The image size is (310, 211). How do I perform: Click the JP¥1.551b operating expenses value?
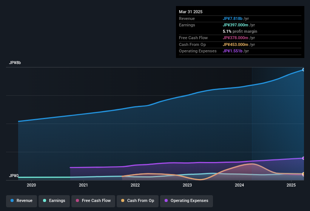tap(233, 51)
